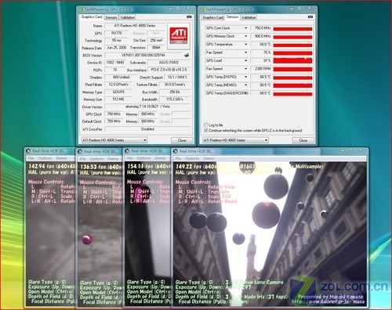The height and width of the screenshot is (310, 392).
Task: Open the File menu in the 142.94 fps HDR IBL window
Action: click(31, 158)
